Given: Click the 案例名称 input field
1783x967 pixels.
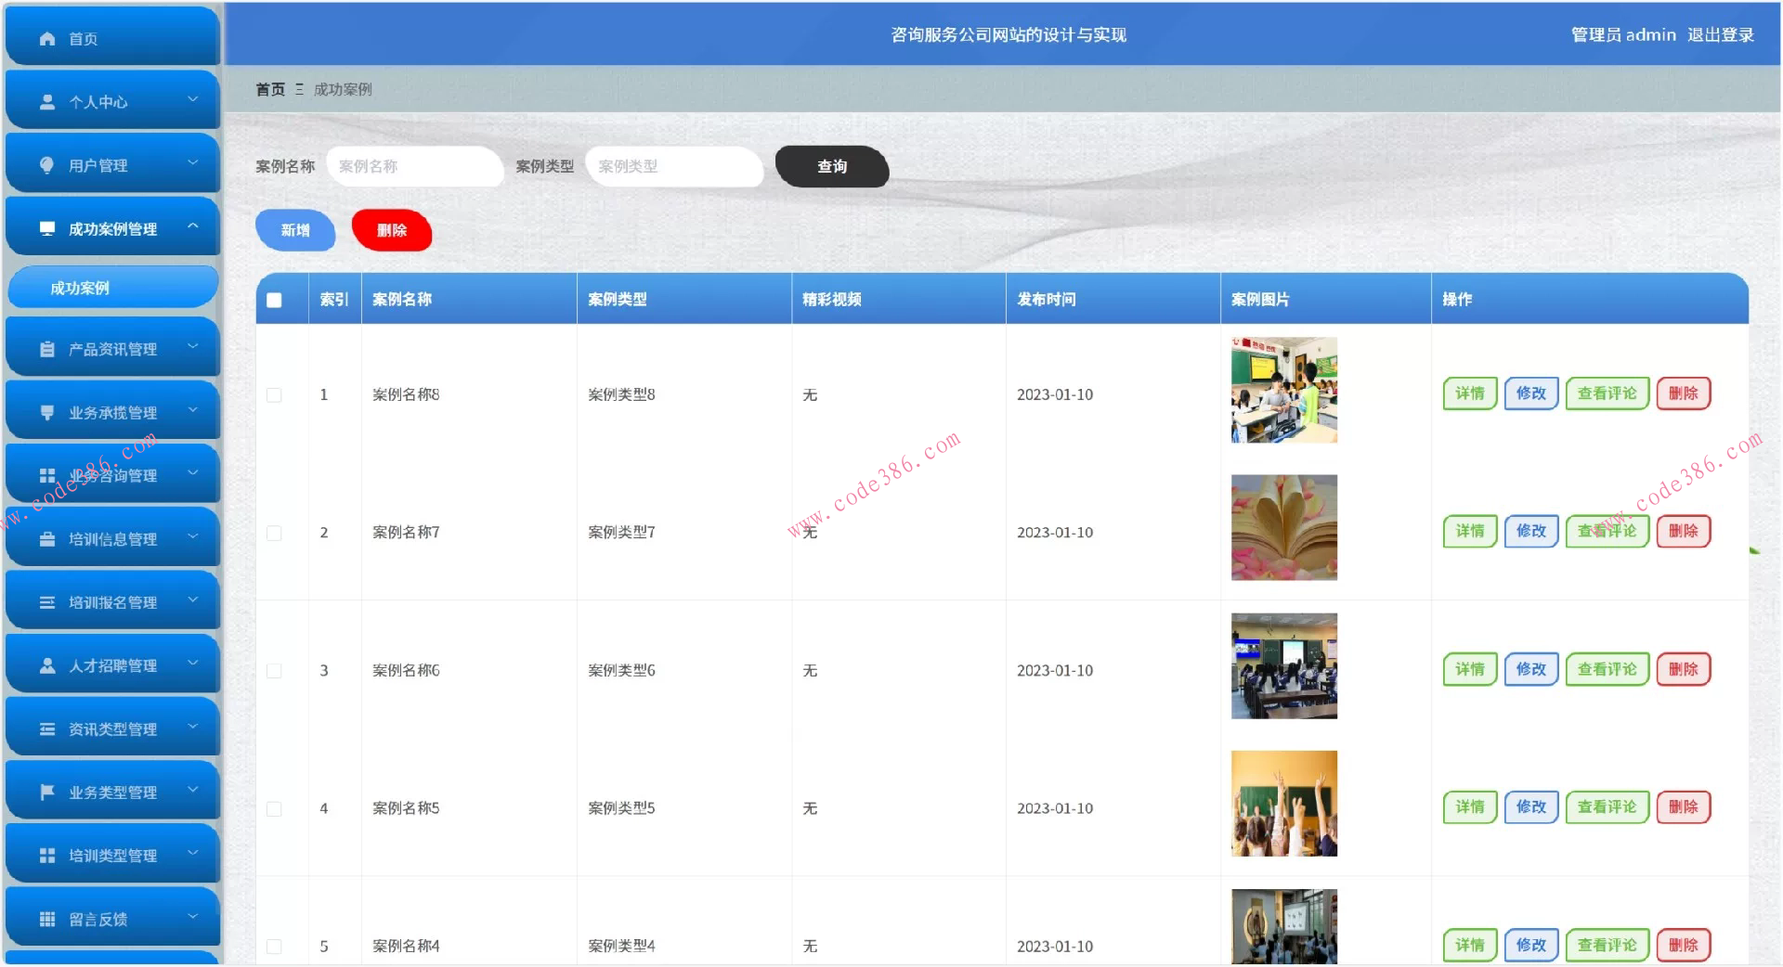Looking at the screenshot, I should [415, 167].
